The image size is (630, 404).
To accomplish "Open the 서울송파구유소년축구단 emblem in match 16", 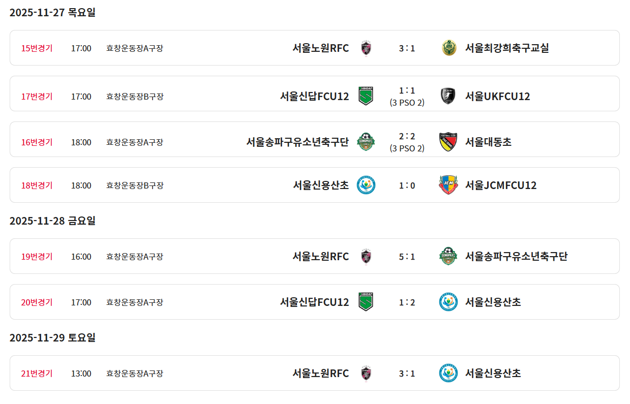I will [366, 142].
